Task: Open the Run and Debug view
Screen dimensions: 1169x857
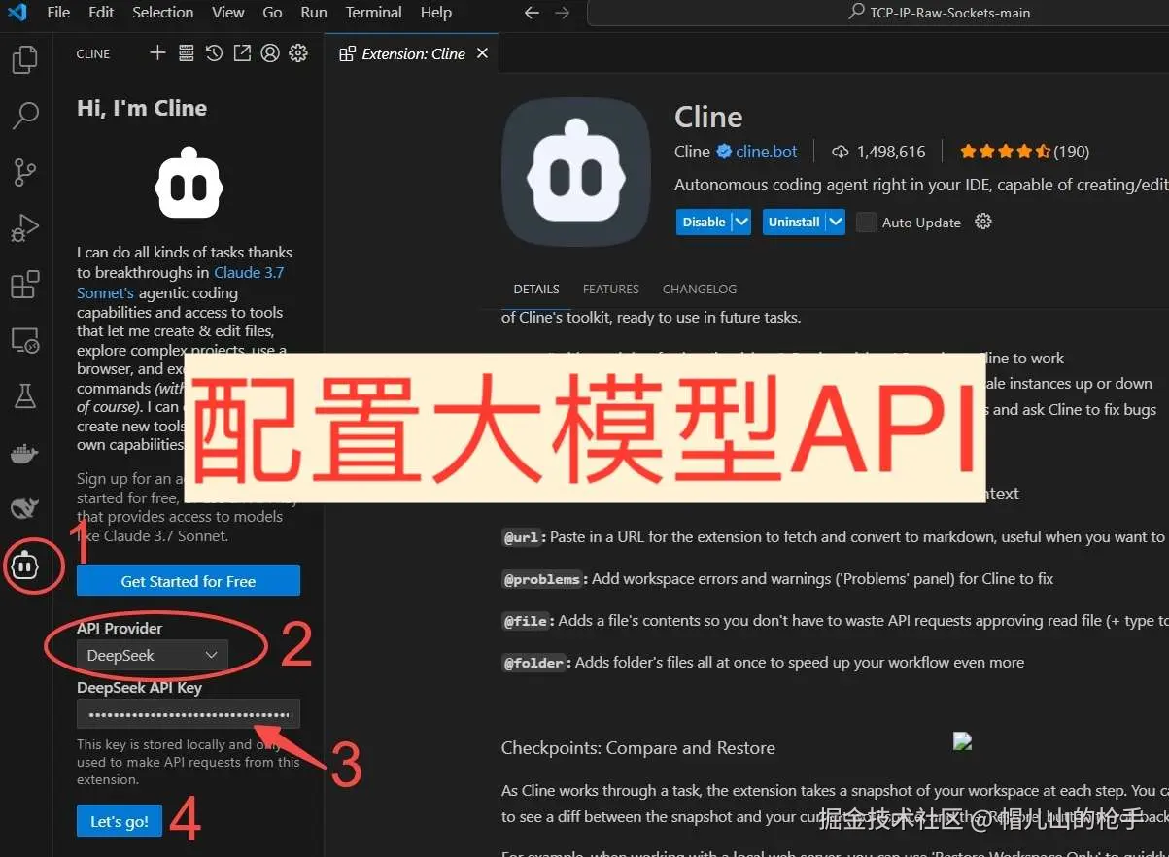Action: tap(24, 228)
